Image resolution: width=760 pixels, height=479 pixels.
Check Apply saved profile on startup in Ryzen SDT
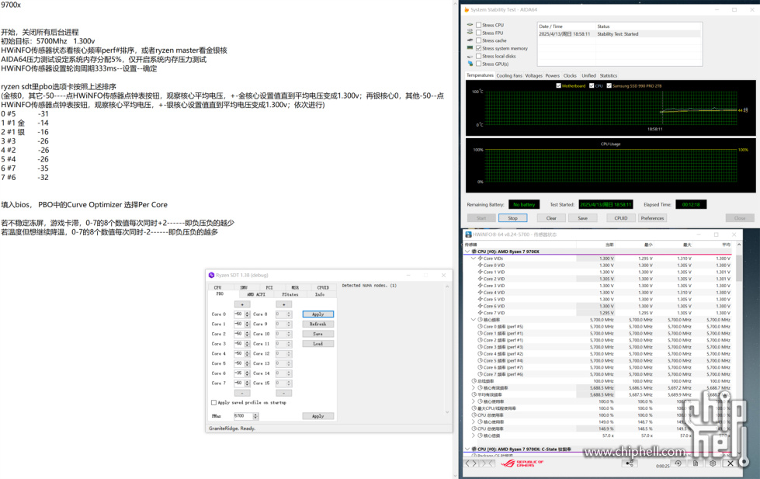213,402
